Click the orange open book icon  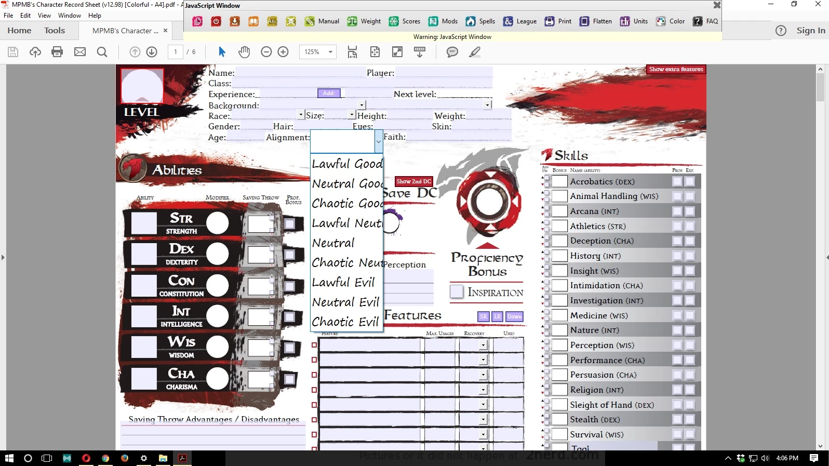tap(253, 21)
